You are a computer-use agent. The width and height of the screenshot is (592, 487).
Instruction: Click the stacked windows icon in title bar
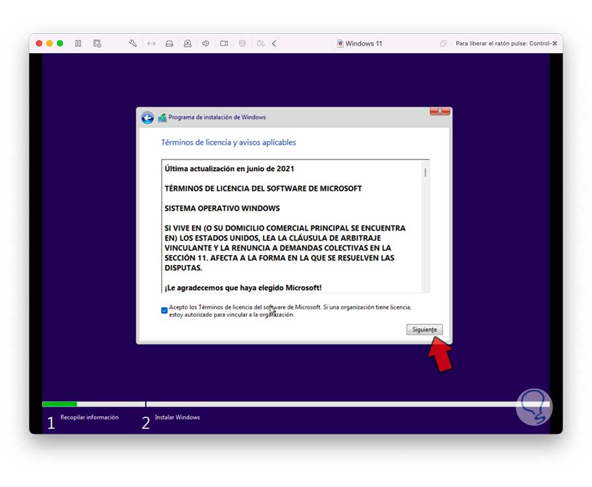[443, 44]
